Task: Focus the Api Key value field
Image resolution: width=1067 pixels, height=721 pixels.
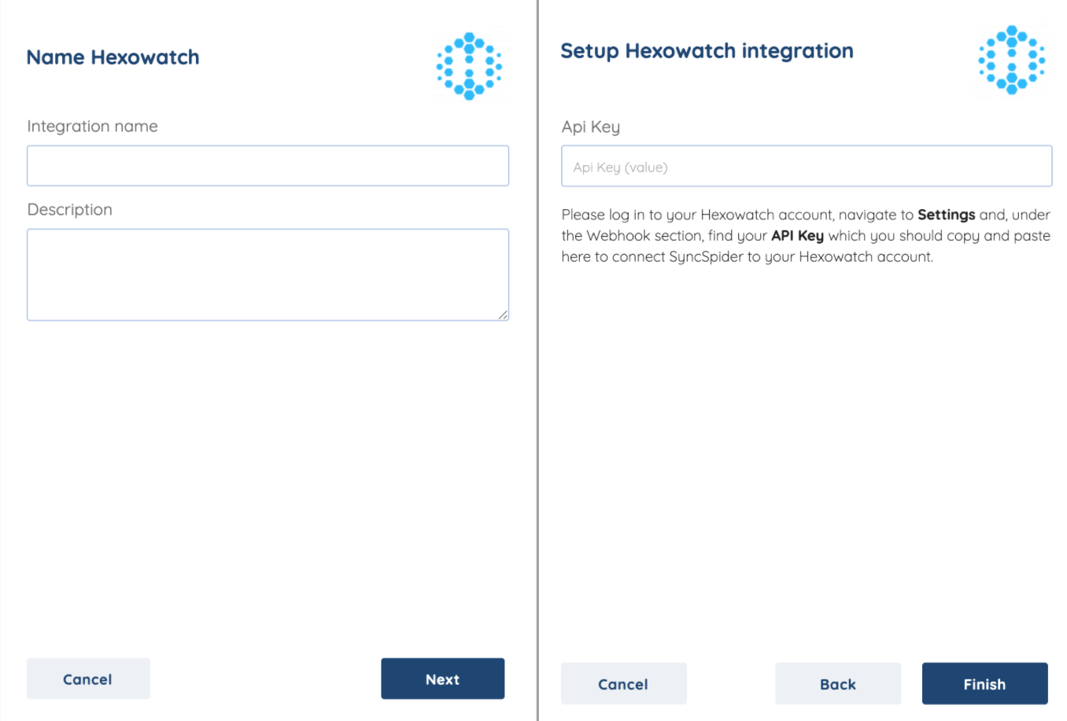Action: [807, 166]
